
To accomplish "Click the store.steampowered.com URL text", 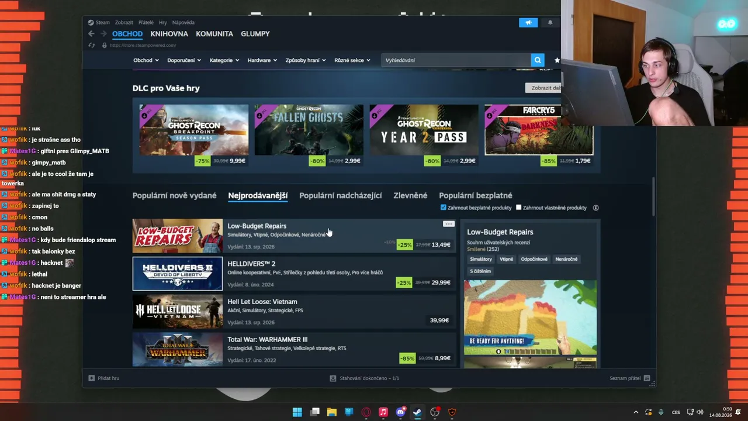I will pyautogui.click(x=143, y=45).
